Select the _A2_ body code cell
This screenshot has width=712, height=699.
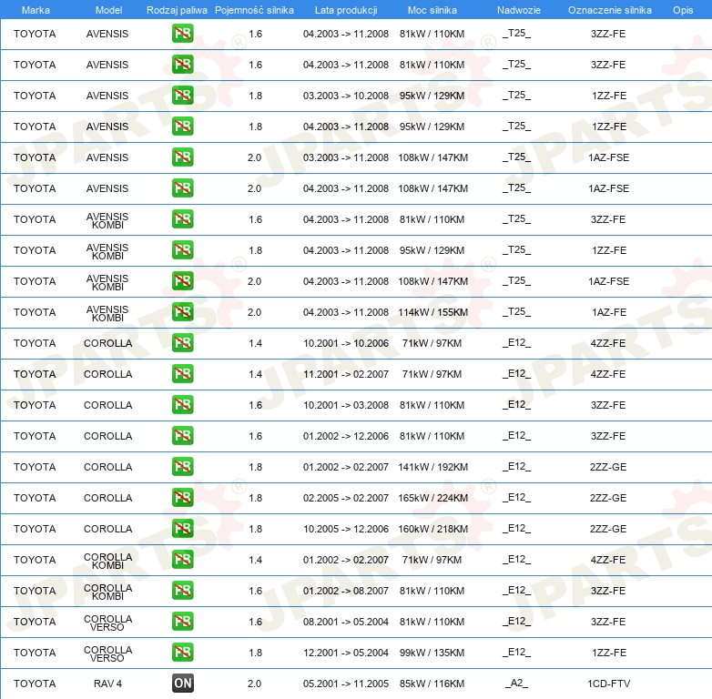click(517, 684)
